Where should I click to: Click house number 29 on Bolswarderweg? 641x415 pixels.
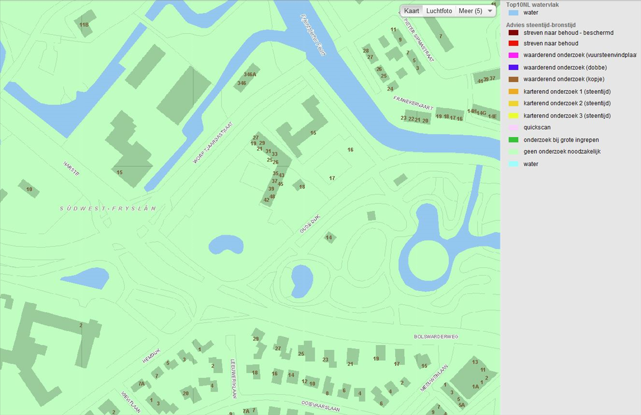pos(256,339)
